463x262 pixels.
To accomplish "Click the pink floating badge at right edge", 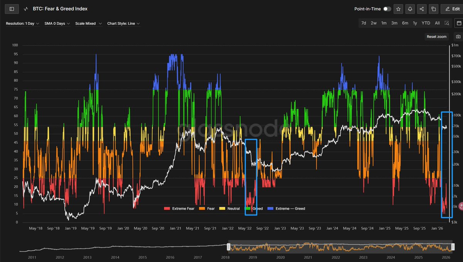I will [460, 206].
